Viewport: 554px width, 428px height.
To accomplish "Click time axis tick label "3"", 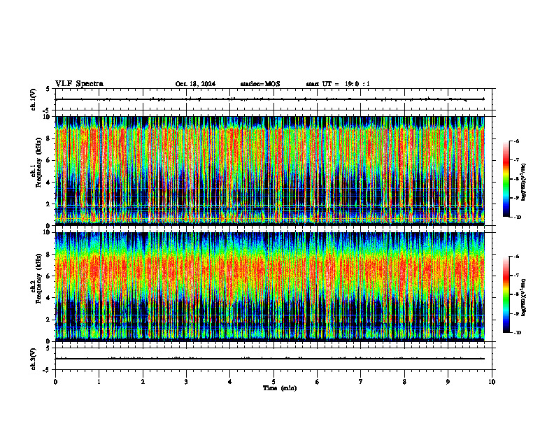I will [x=186, y=382].
